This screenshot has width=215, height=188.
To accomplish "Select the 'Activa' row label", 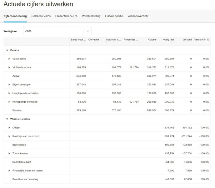I will click(16, 76).
